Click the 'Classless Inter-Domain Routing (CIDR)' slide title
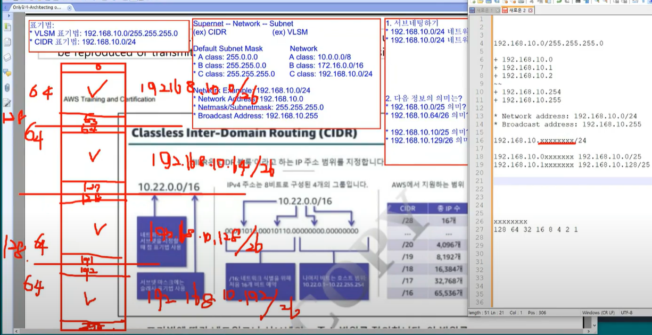The width and height of the screenshot is (652, 335). point(244,133)
